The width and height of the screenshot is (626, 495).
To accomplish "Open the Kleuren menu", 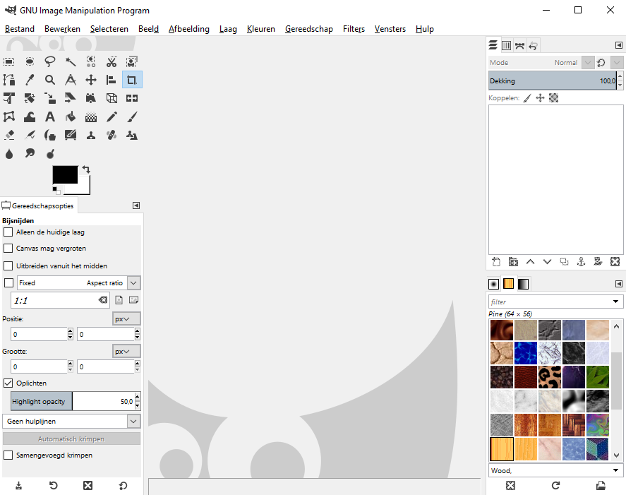I will coord(261,29).
